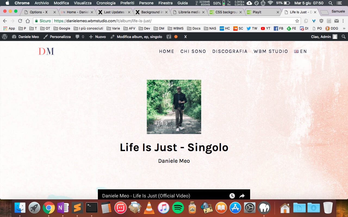Click the WordPress logo in admin bar
This screenshot has width=348, height=217.
[5, 37]
